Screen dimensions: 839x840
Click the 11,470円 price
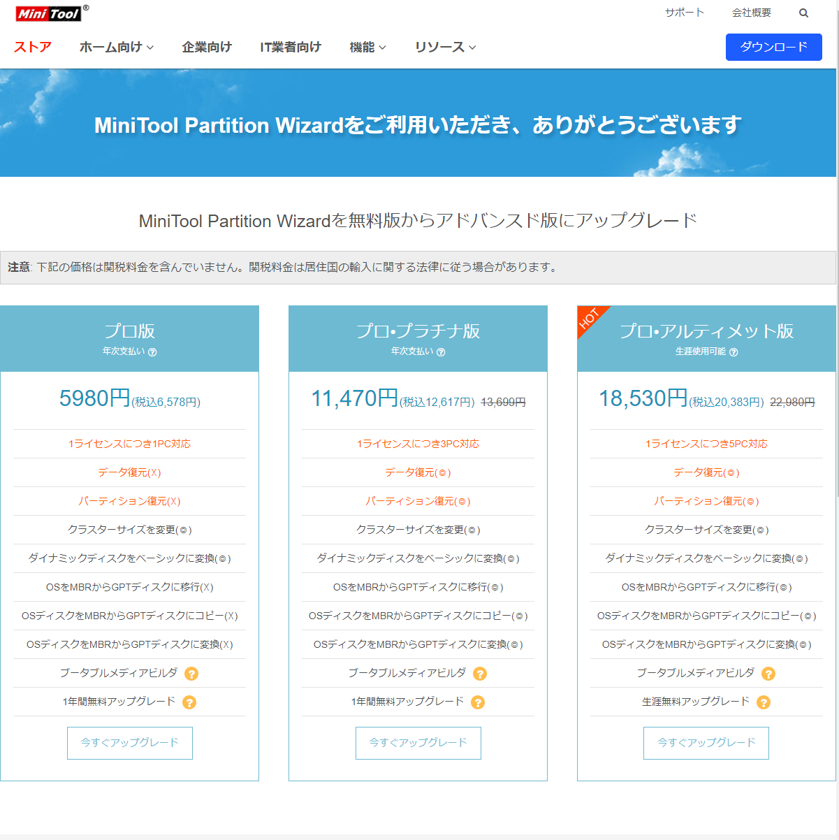click(x=355, y=398)
